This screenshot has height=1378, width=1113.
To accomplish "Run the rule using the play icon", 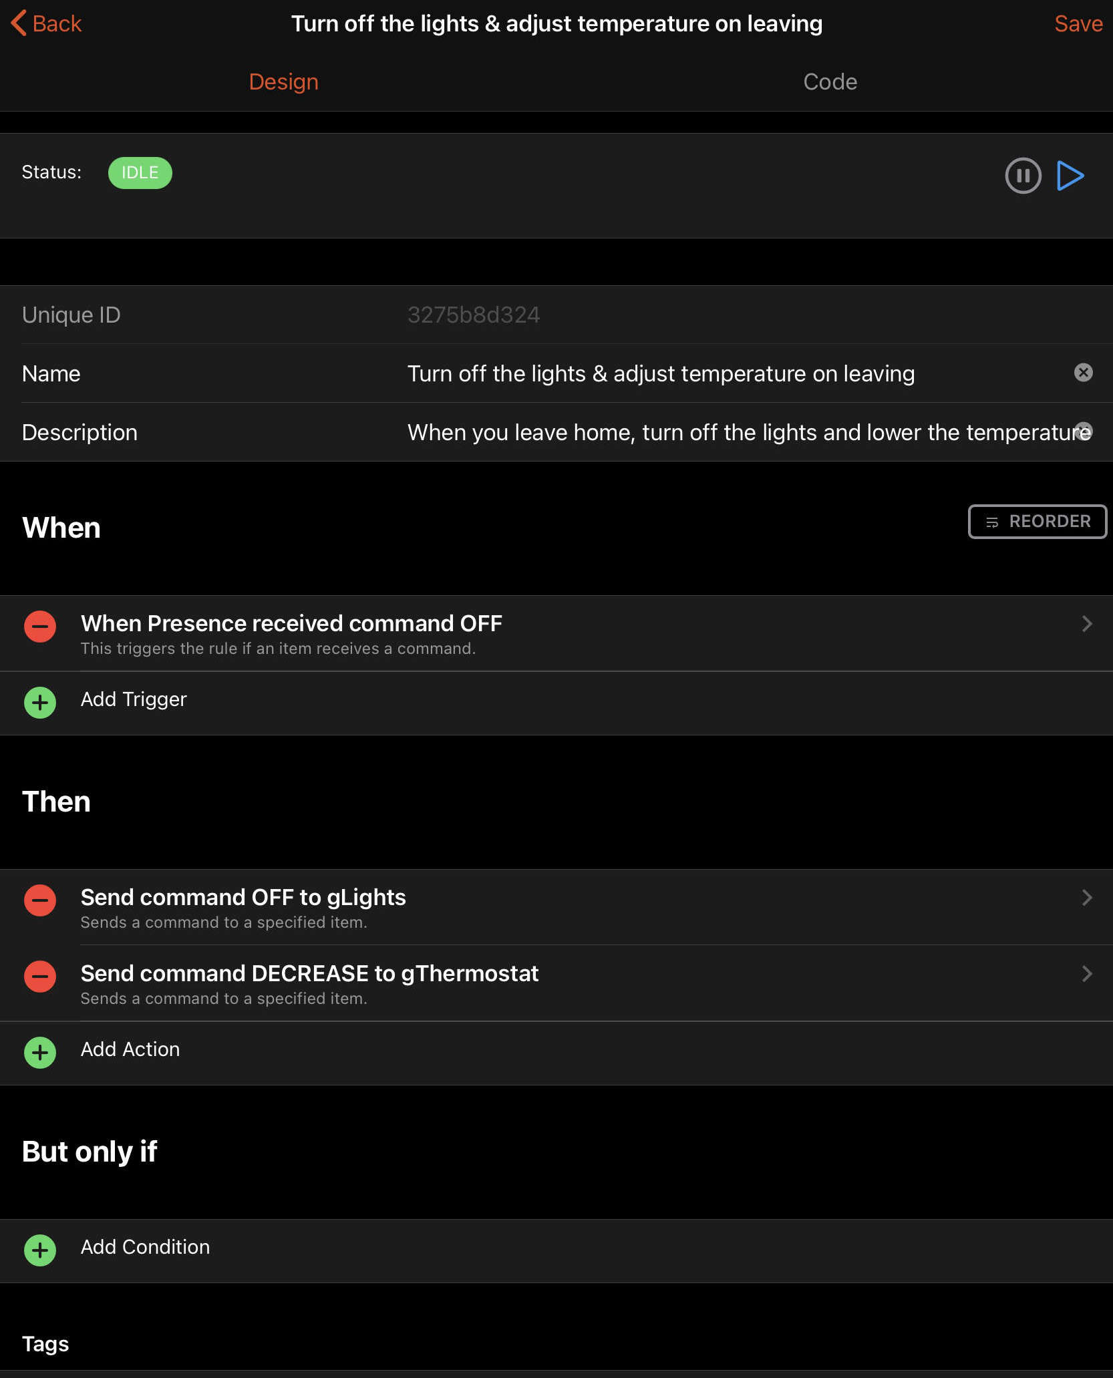I will coord(1070,176).
